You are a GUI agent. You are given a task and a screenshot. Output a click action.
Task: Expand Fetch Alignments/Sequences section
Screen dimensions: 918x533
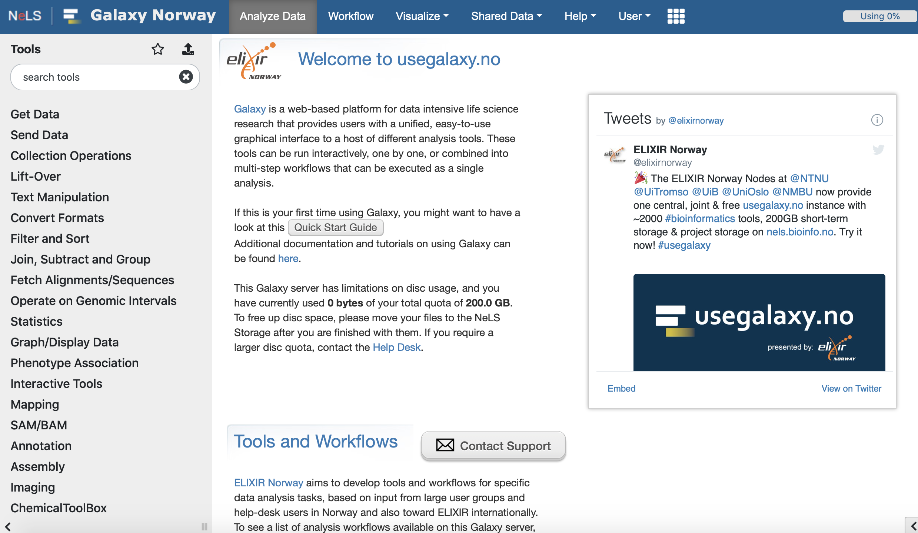92,280
